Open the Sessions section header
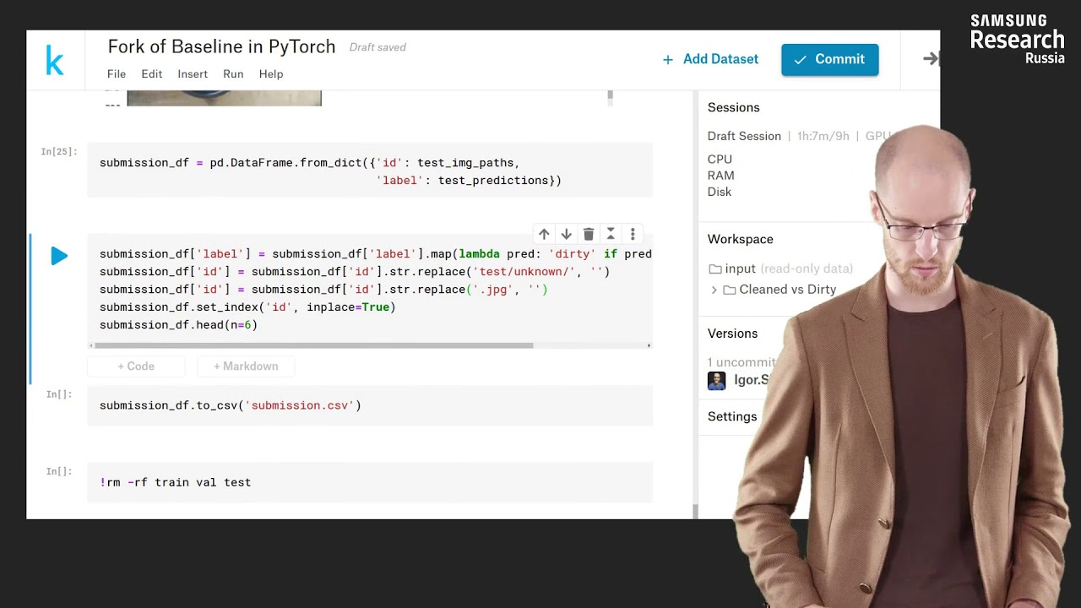Image resolution: width=1081 pixels, height=608 pixels. tap(734, 107)
